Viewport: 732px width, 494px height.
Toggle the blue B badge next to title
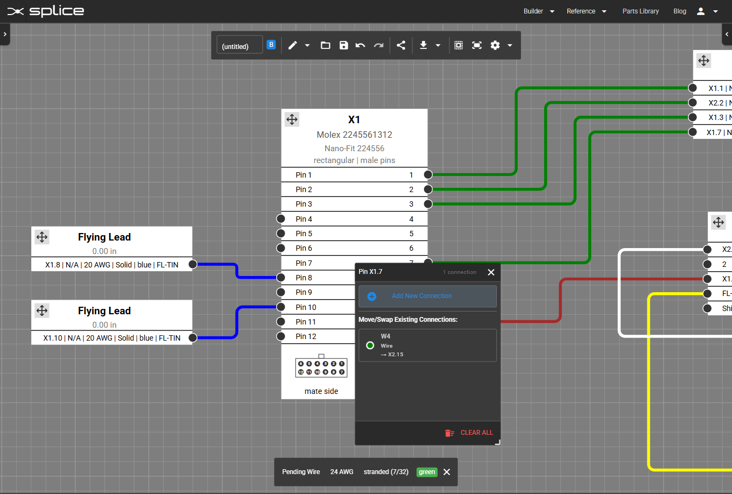pyautogui.click(x=271, y=45)
